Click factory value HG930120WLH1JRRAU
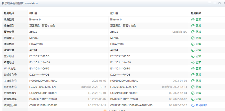Screen dimensions: 225x111 tap(43, 81)
